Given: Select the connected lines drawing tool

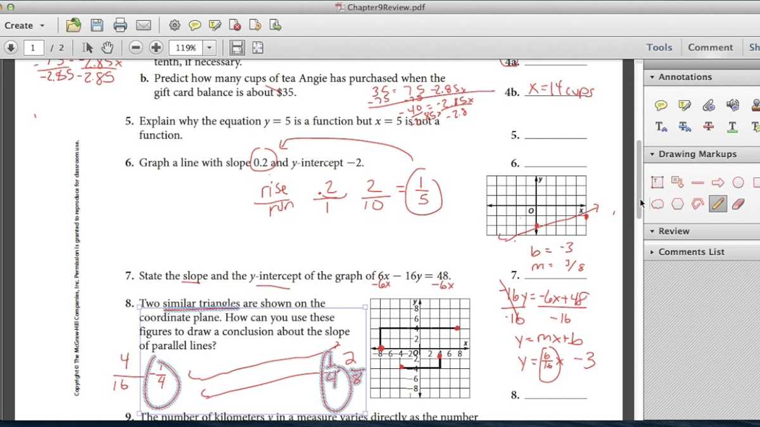Looking at the screenshot, I should coord(698,204).
